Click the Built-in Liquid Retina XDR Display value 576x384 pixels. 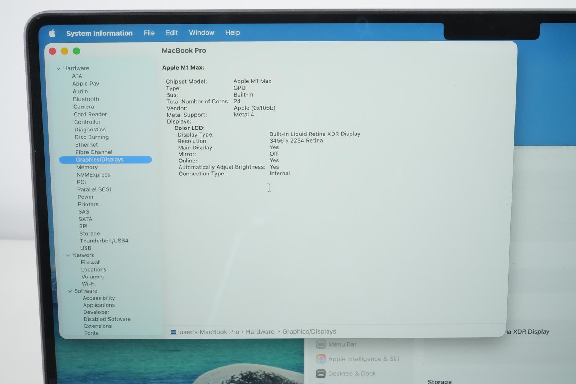pos(315,134)
